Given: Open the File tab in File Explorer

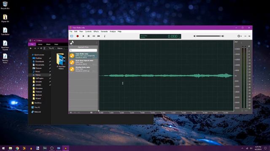Looking at the screenshot, I should coord(32,44).
